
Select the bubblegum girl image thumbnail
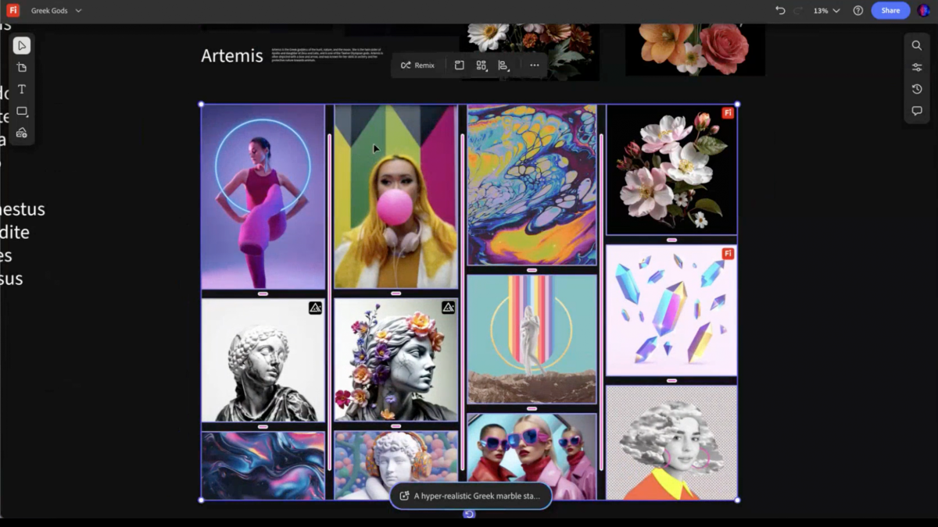tap(396, 197)
